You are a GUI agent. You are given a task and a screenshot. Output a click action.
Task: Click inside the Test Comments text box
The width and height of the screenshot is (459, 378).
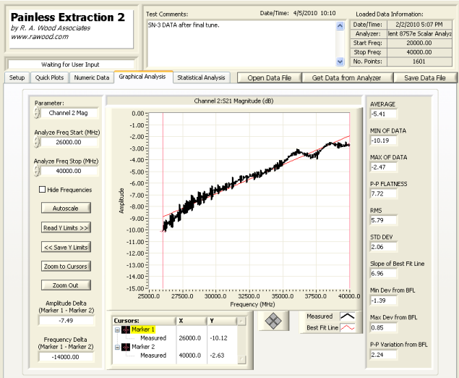[241, 43]
